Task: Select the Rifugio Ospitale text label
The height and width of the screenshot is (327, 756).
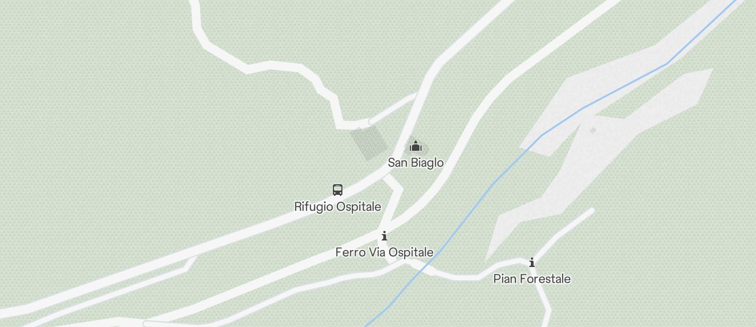Action: point(338,206)
